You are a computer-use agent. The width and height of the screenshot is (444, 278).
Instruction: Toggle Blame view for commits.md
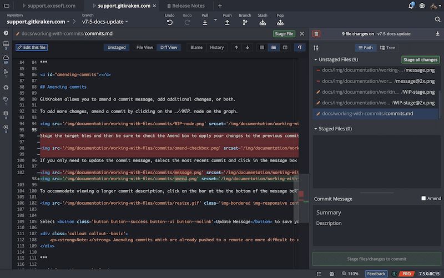(196, 48)
